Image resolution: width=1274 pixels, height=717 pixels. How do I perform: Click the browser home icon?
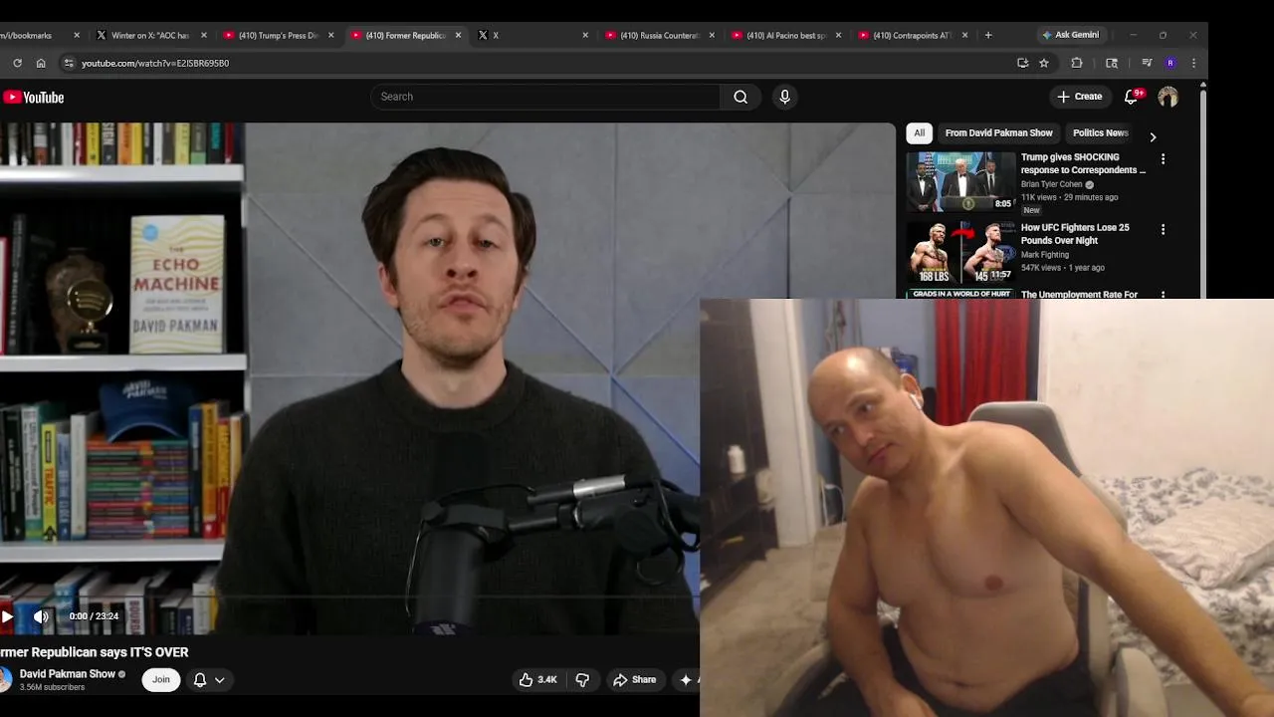click(41, 63)
